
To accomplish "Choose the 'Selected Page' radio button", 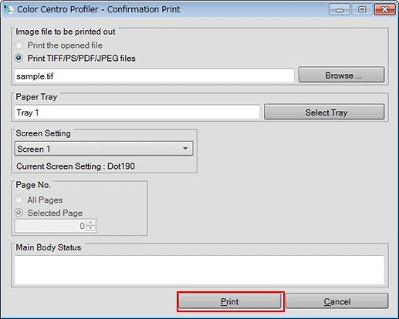I will coord(19,213).
